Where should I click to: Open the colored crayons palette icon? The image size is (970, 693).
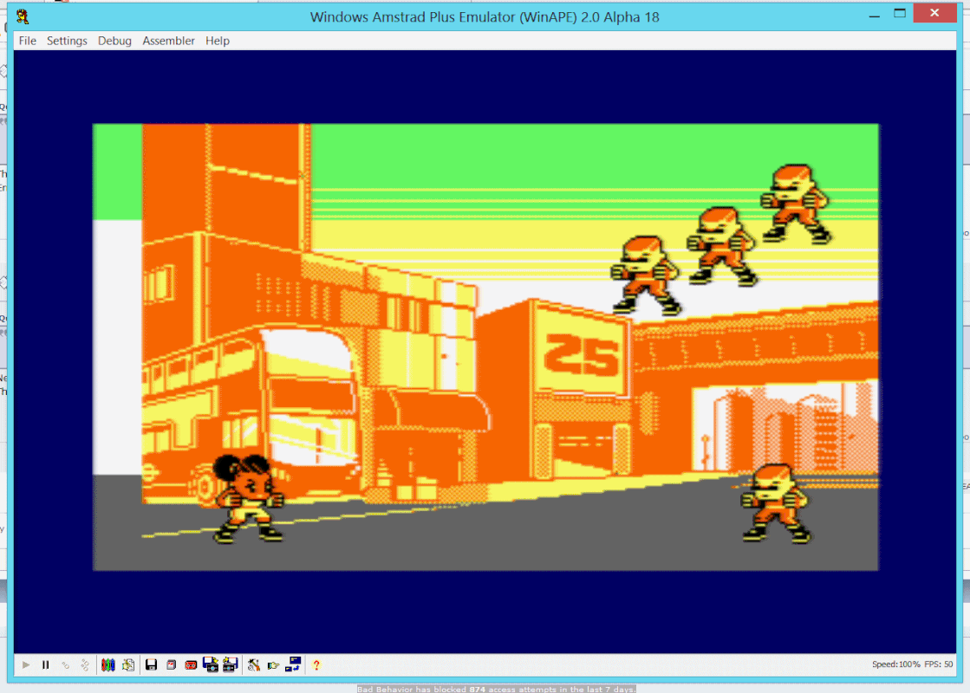pyautogui.click(x=108, y=665)
